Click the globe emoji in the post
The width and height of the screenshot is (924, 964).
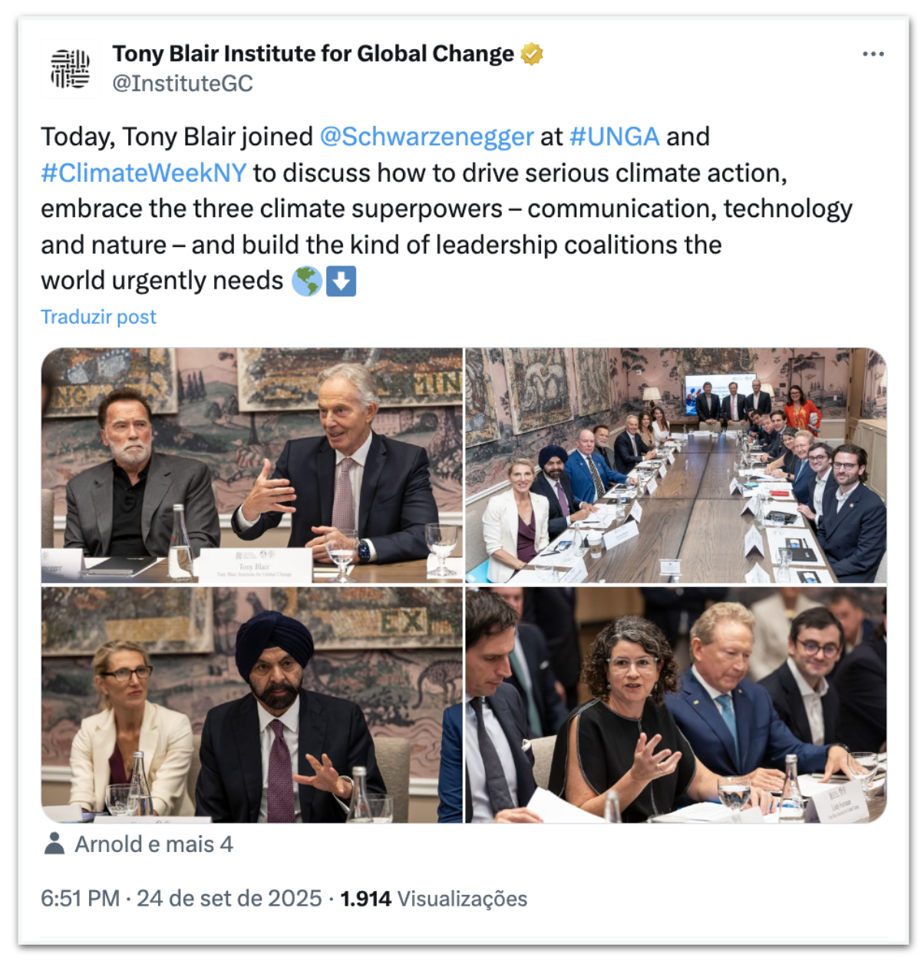[307, 282]
